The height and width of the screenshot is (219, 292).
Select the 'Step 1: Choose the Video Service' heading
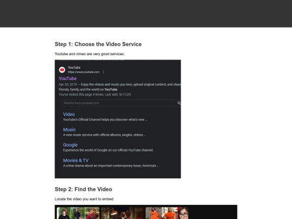[x=98, y=44]
